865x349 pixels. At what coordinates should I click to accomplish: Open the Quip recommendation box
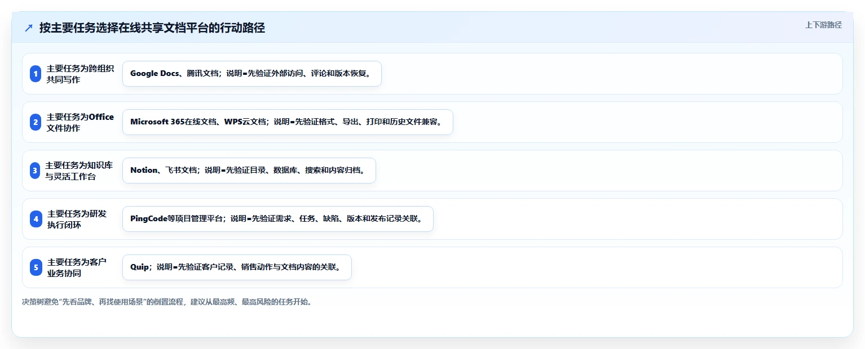(x=237, y=267)
